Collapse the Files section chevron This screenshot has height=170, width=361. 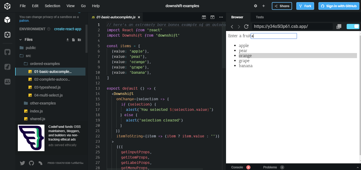pos(20,40)
